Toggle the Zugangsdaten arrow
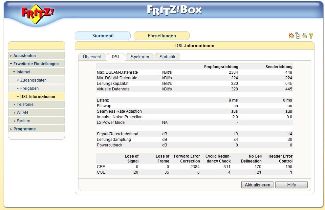This screenshot has width=325, height=210. [x=18, y=80]
